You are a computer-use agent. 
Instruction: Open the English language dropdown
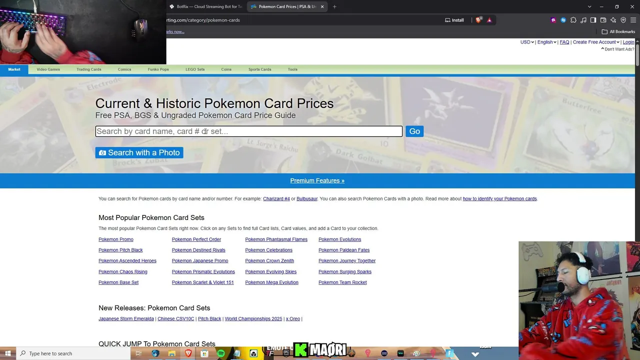tap(547, 42)
